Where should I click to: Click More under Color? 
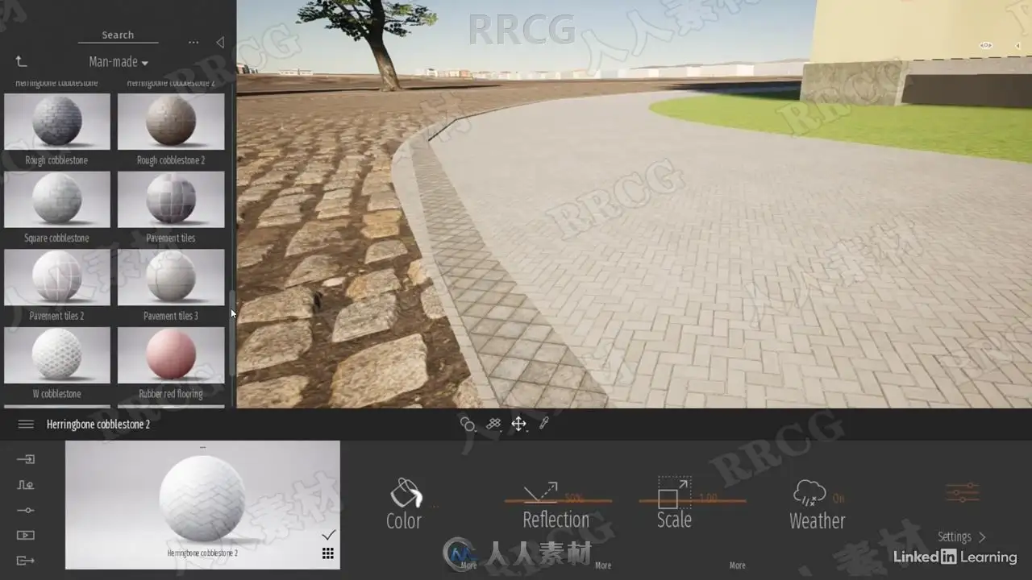tap(468, 565)
